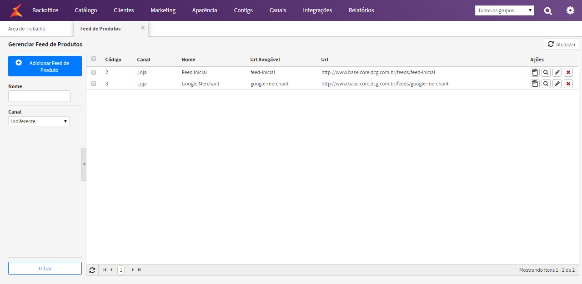The width and height of the screenshot is (582, 284).
Task: Click the refresh icon in grid footer
Action: (x=92, y=270)
